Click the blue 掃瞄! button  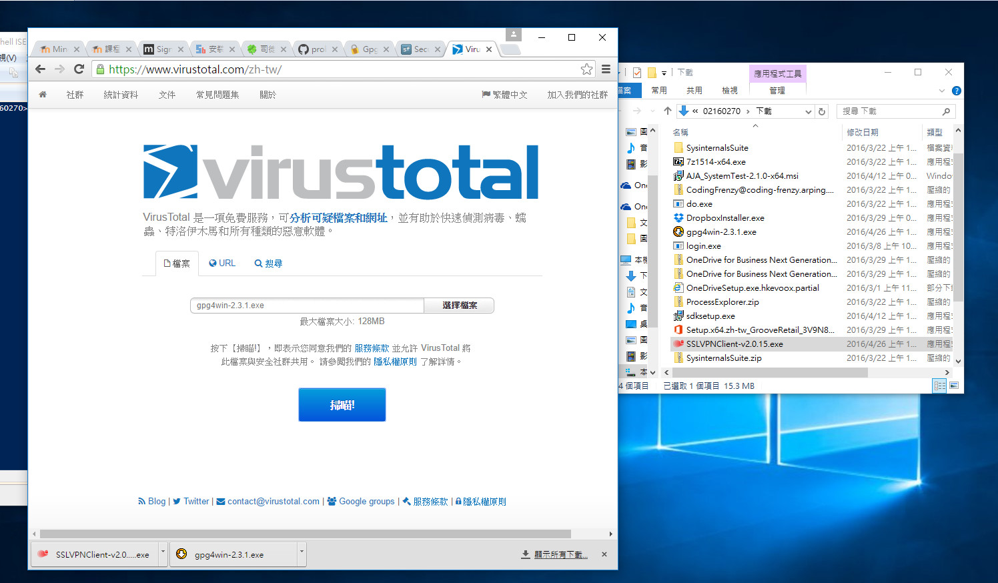(x=342, y=405)
